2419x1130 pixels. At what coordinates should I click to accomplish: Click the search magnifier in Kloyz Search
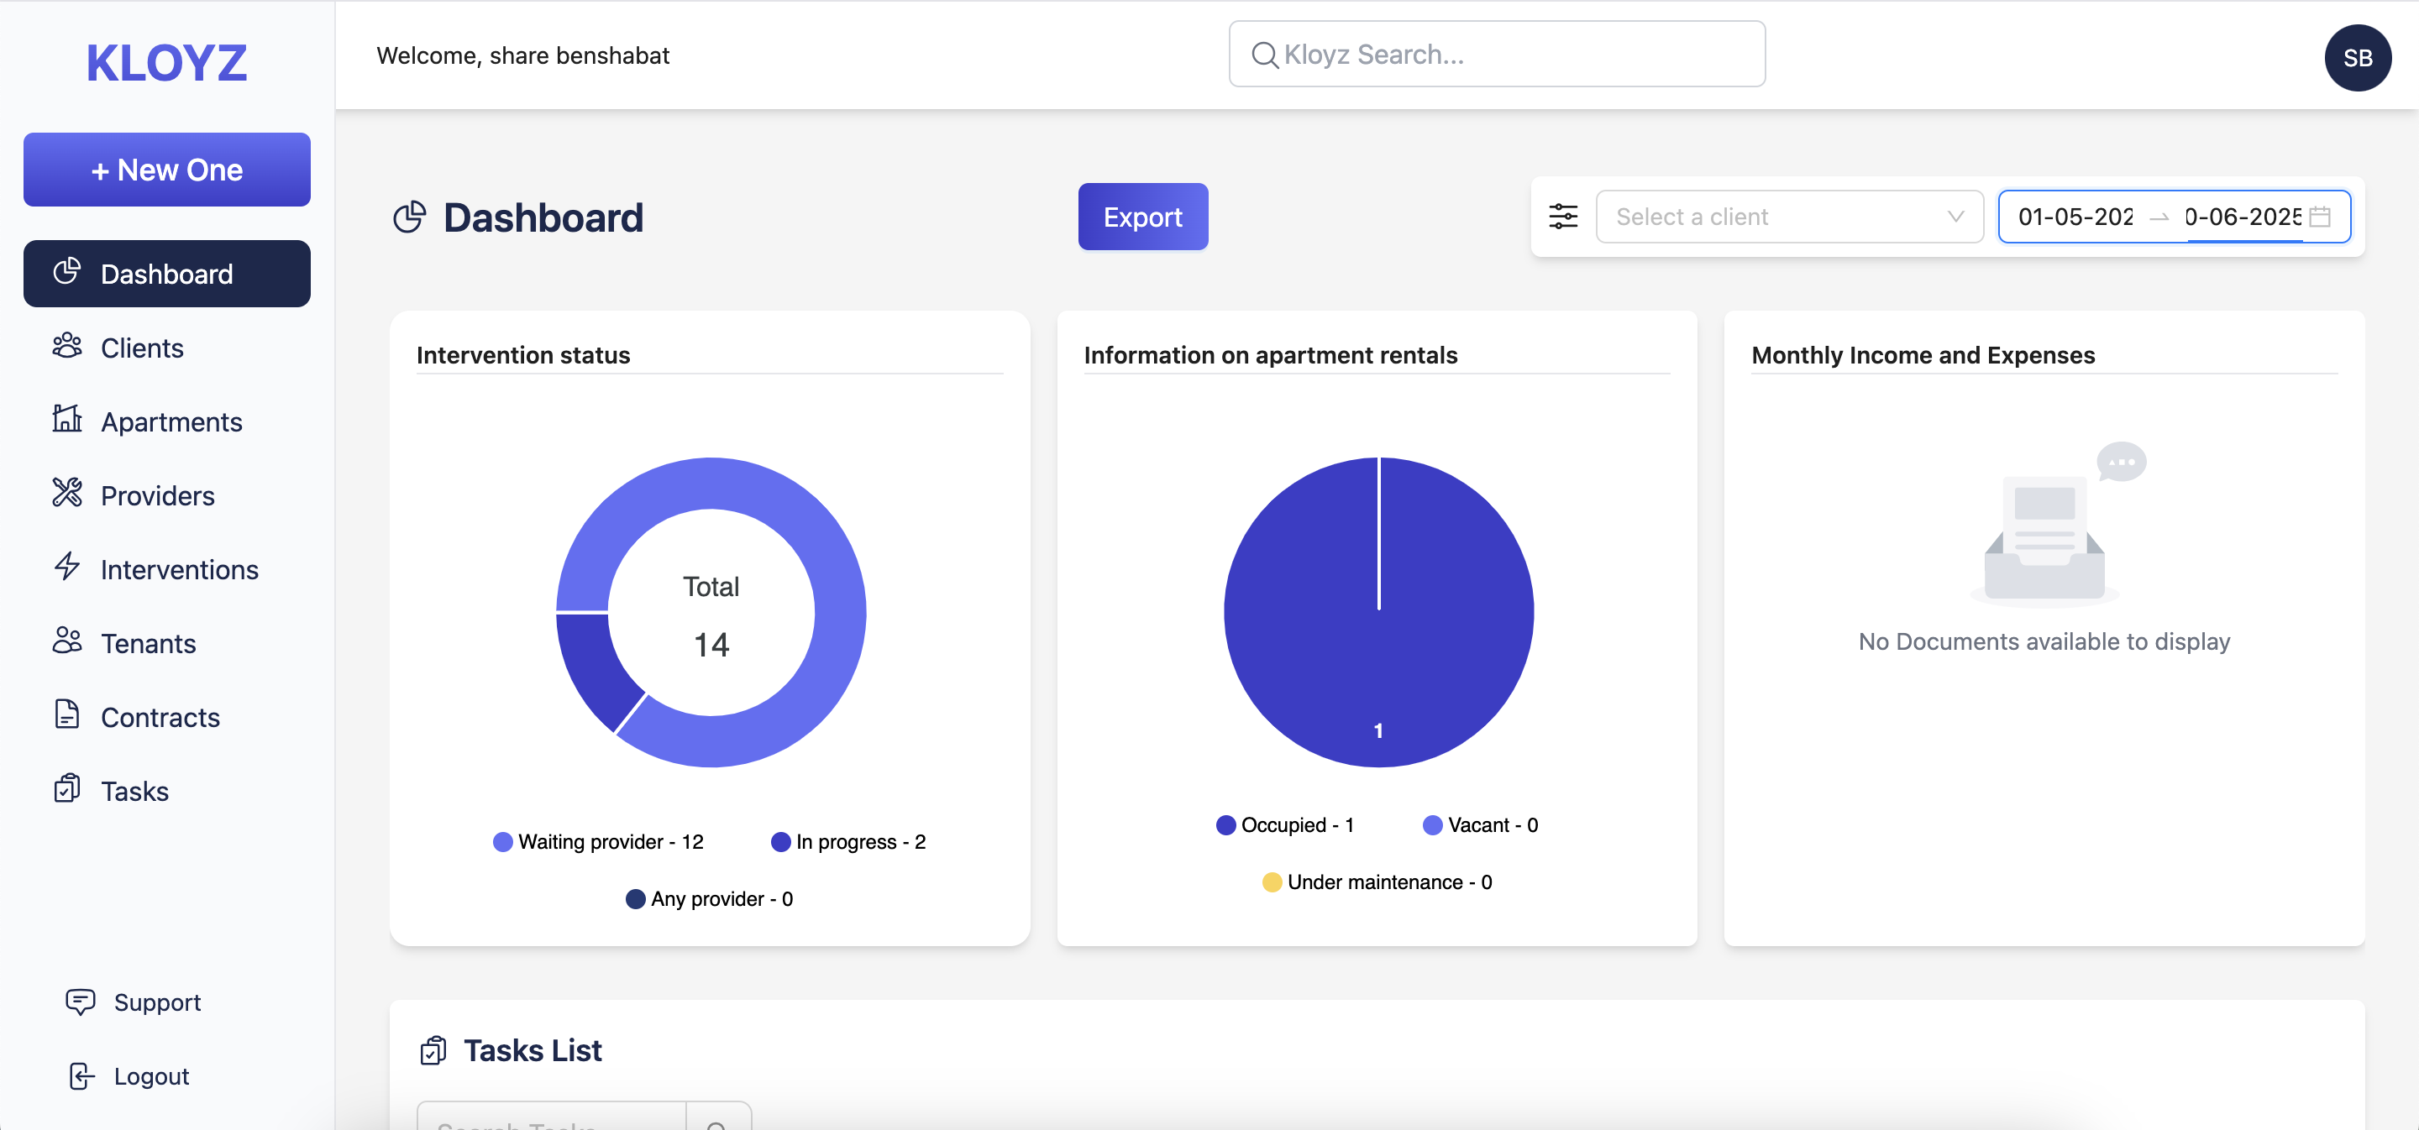pyautogui.click(x=1264, y=55)
